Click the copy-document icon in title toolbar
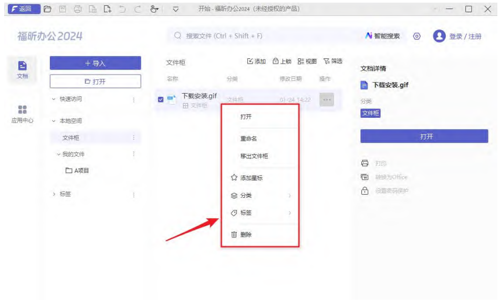 [92, 9]
